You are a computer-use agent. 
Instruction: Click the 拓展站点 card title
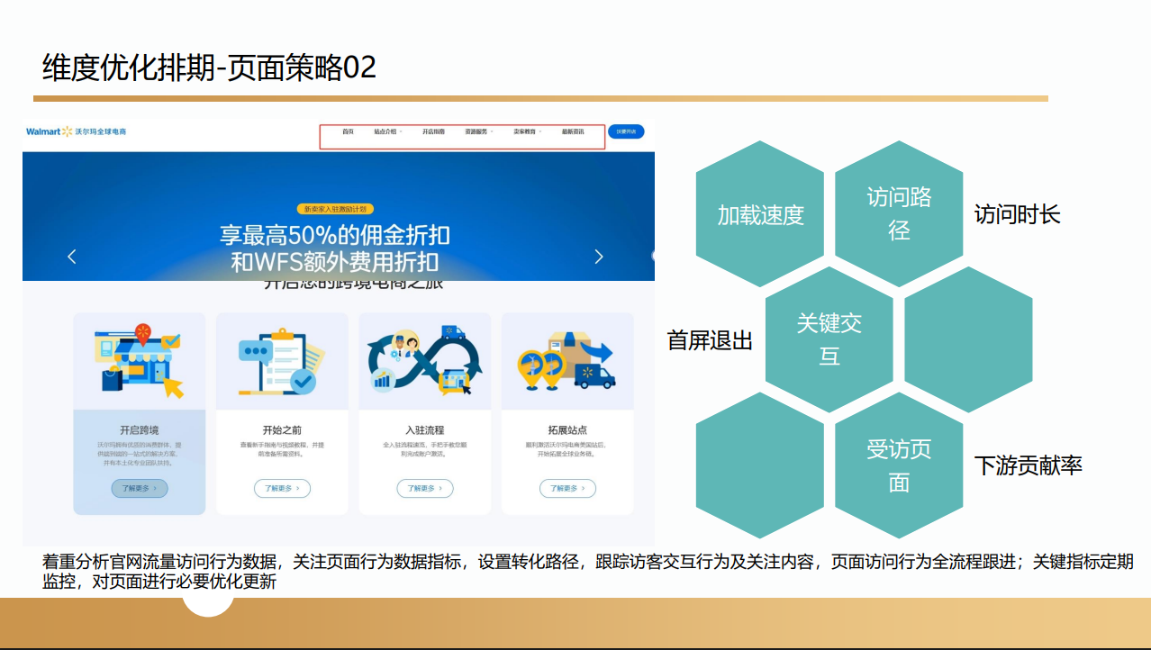567,430
